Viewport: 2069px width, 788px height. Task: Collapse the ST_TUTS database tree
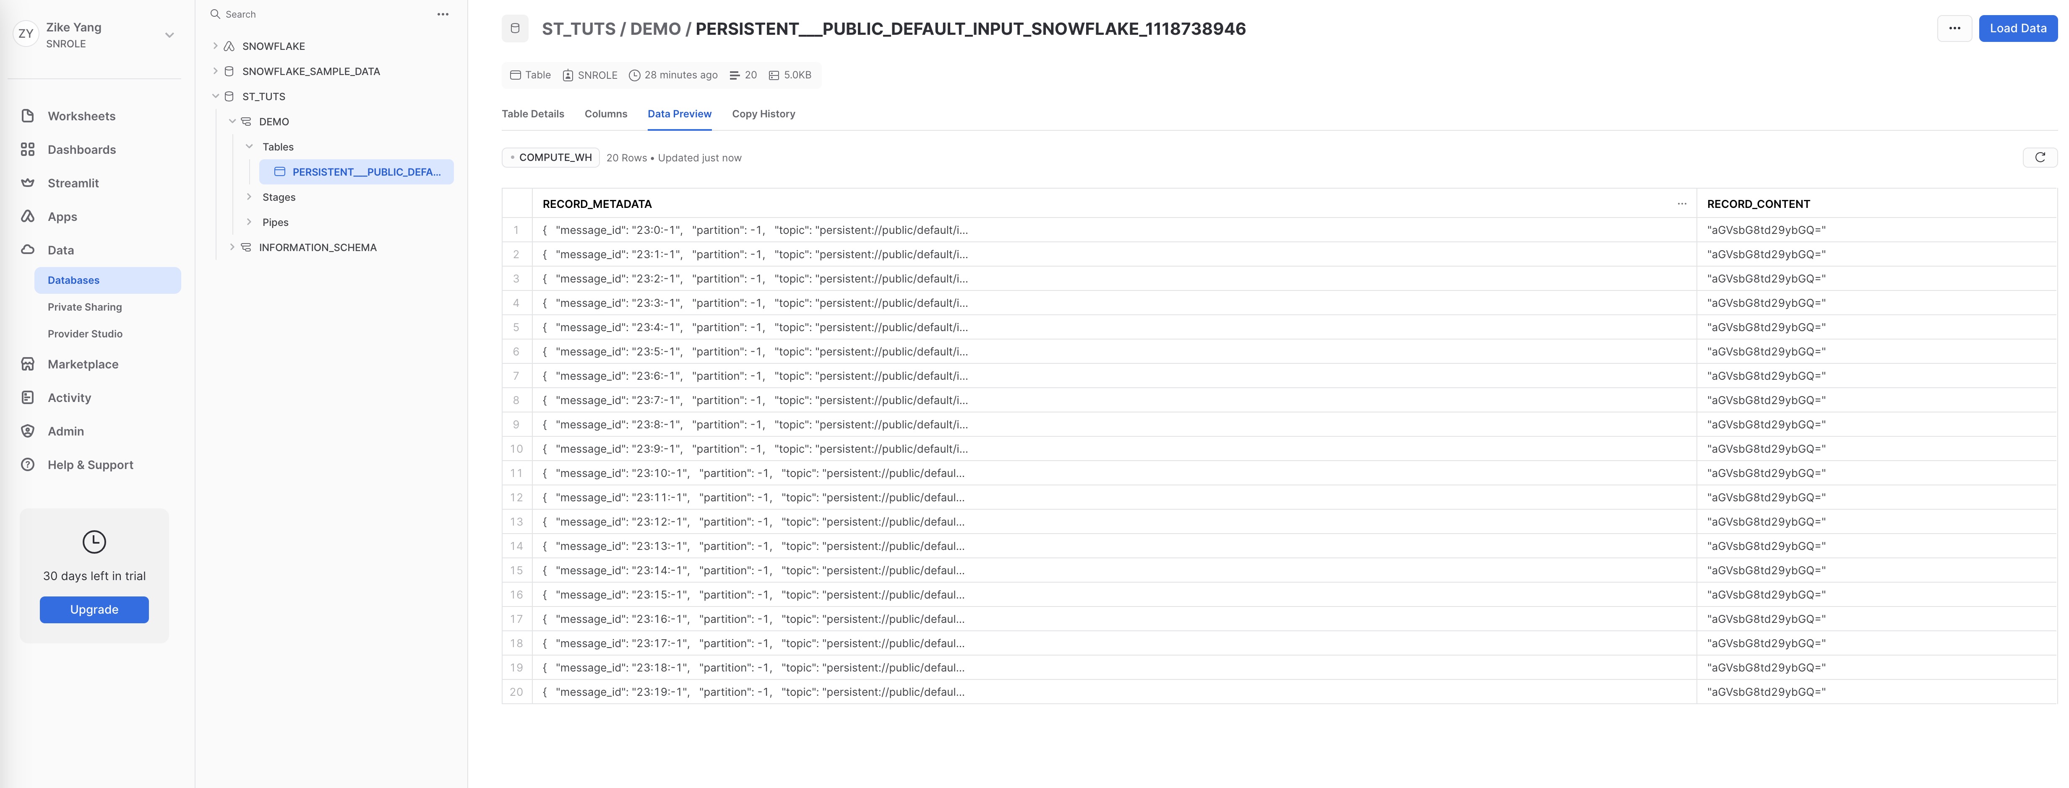[x=215, y=96]
